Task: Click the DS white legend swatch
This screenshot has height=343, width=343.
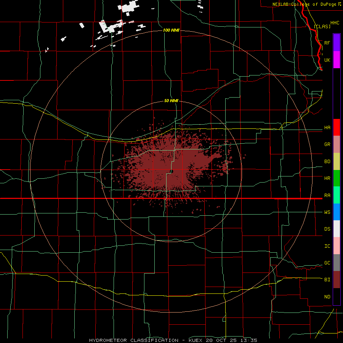Action: tap(337, 229)
